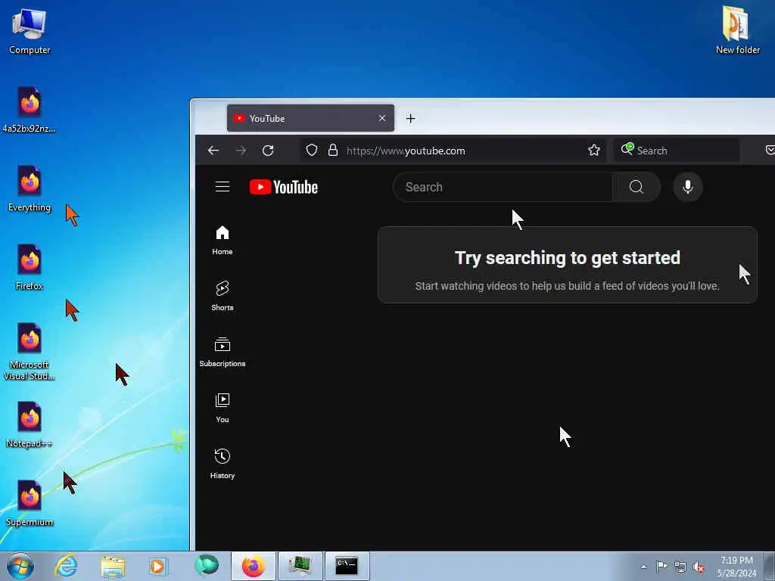Open the Action Center flag icon
The width and height of the screenshot is (775, 581).
click(661, 567)
